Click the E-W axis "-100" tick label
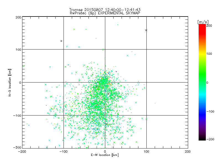 [x=64, y=152]
